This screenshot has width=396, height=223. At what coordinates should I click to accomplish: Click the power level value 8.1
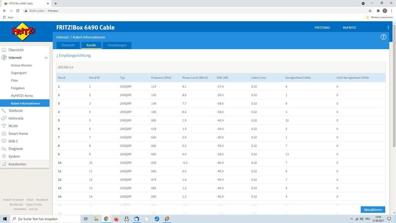click(184, 87)
